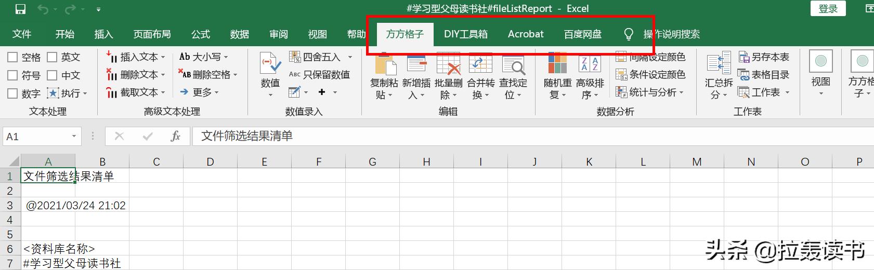Image resolution: width=874 pixels, height=270 pixels.
Task: Check the 数字 checkbox
Action: [13, 93]
